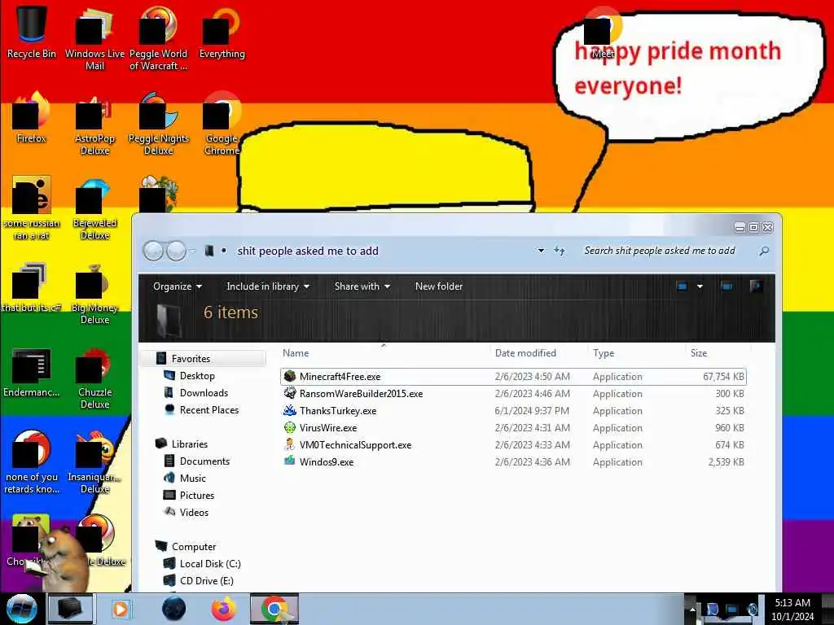Click the taskbar clock showing 5:13 AM
This screenshot has height=625, width=834.
792,609
